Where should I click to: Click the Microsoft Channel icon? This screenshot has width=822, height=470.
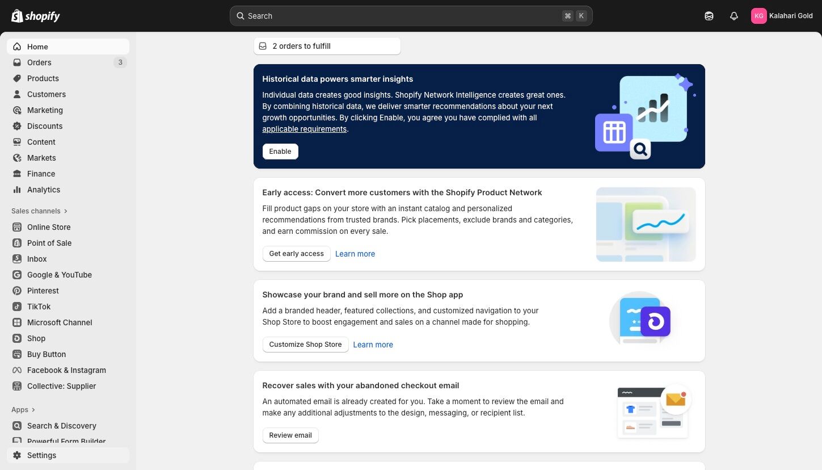click(17, 322)
